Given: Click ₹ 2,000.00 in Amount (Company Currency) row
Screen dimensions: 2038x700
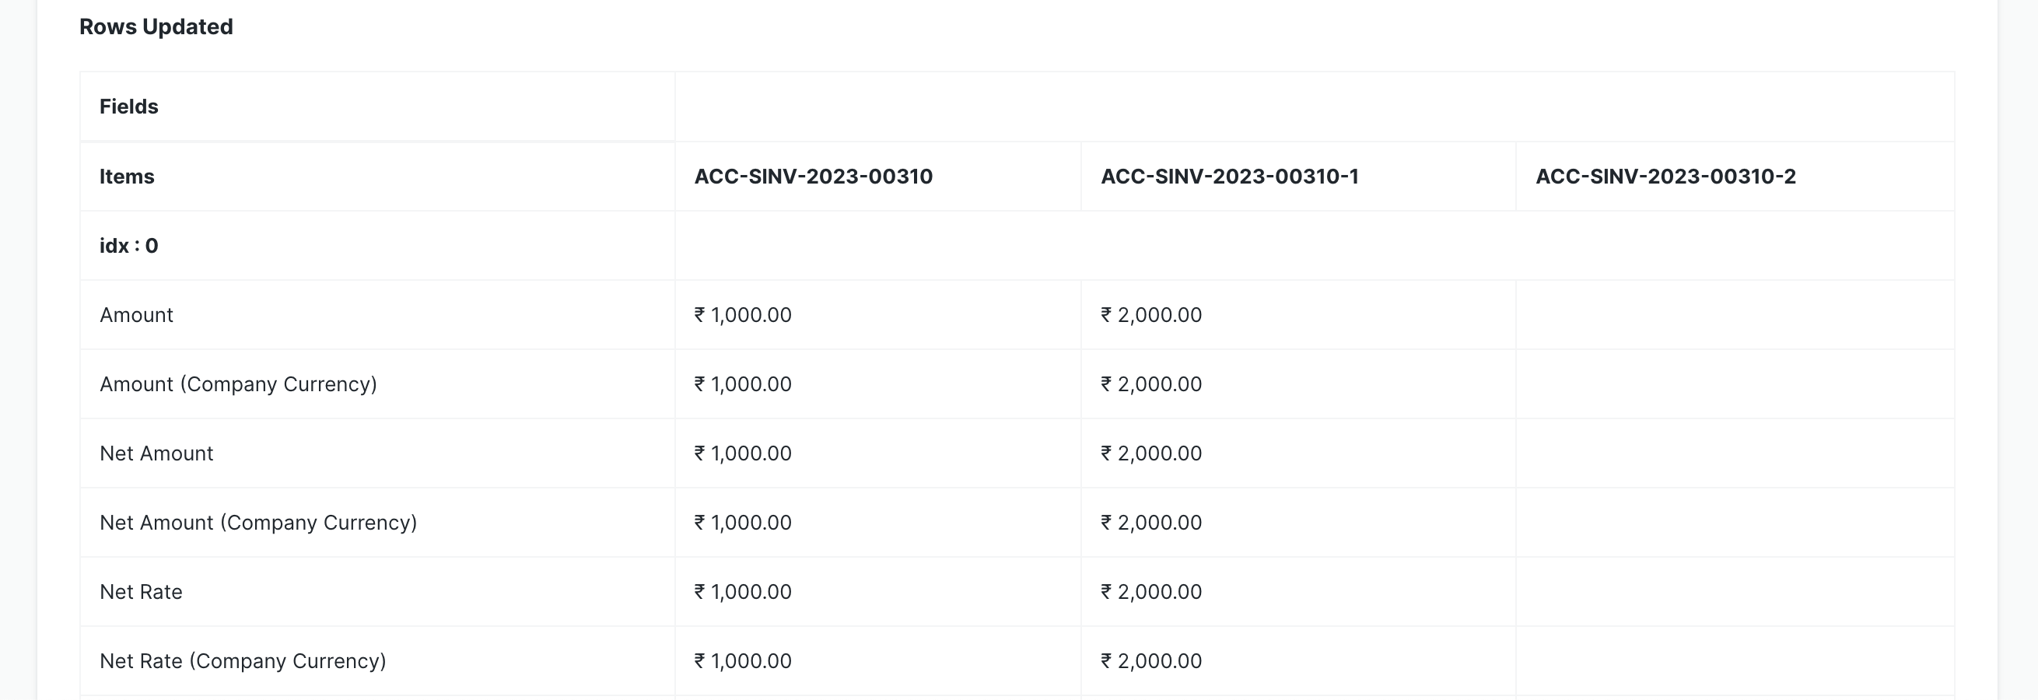Looking at the screenshot, I should (x=1151, y=384).
